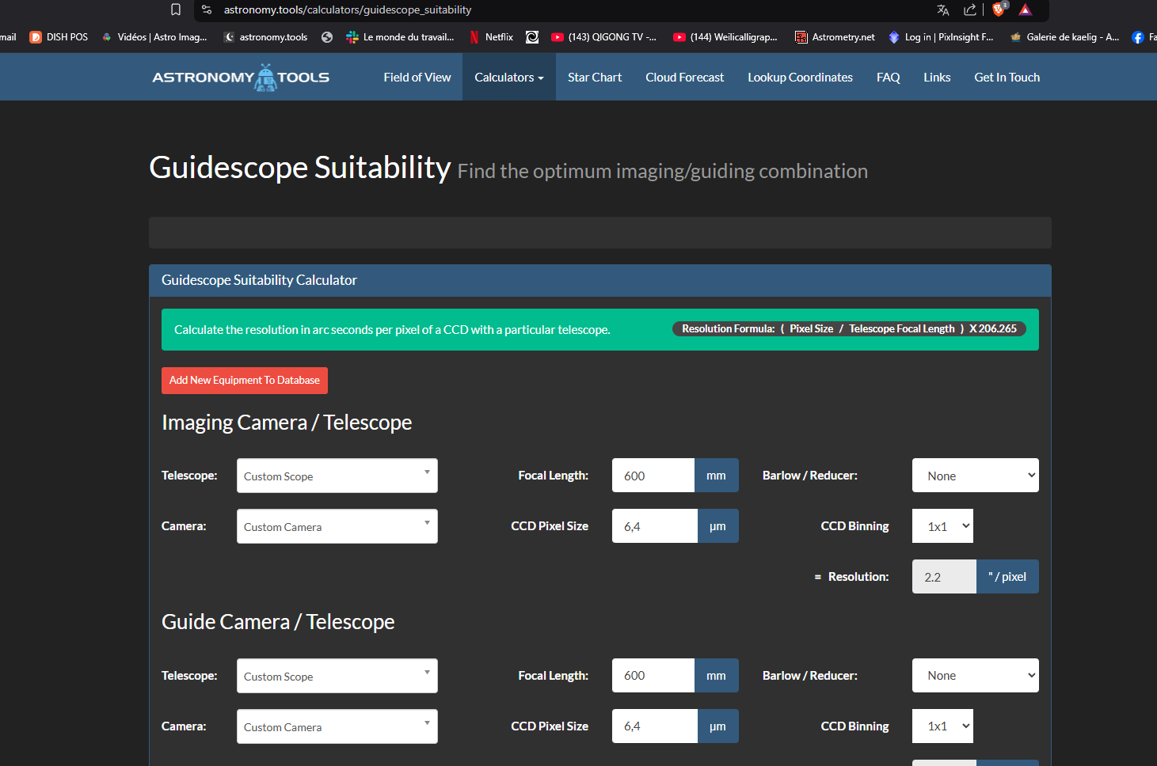Open the (143) QIGONG TV YouTube bookmark
1157x766 pixels.
pos(603,37)
